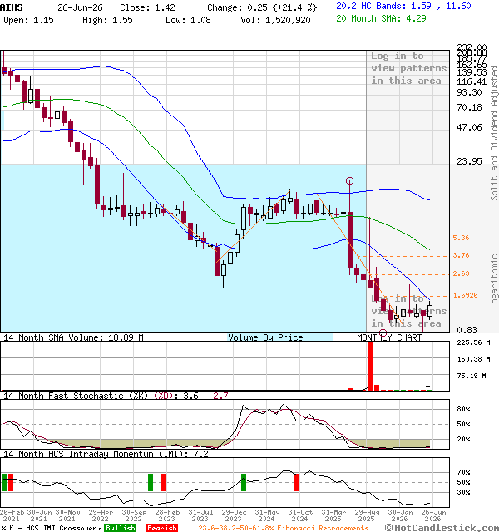Viewport: 499px width, 532px height.
Task: Click the green Bullish legend badge
Action: pos(120,528)
